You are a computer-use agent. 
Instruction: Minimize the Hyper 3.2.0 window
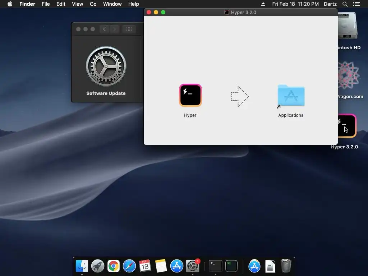click(x=156, y=12)
